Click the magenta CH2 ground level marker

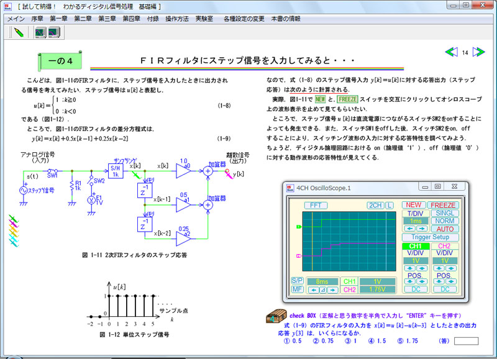pyautogui.click(x=299, y=256)
